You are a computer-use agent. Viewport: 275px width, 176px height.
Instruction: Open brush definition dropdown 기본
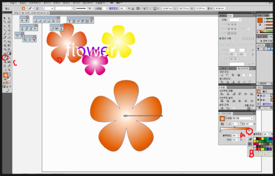(x=93, y=9)
